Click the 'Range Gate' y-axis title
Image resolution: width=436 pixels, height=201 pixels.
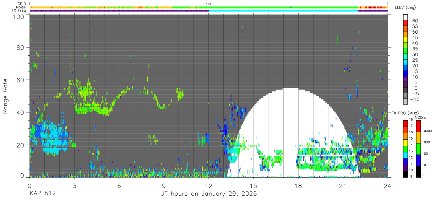click(x=5, y=96)
